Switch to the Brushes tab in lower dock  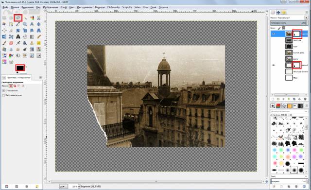coord(273,106)
